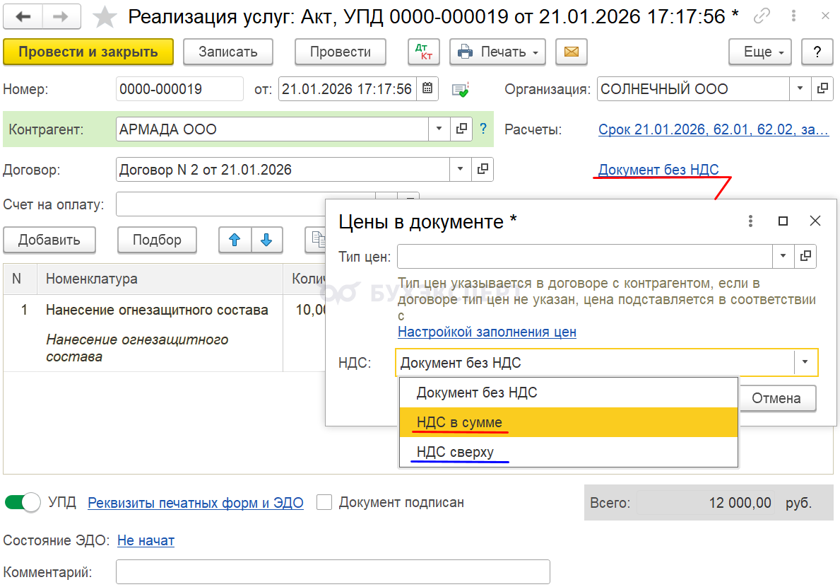Expand the Договор dropdown list
Viewport: 840px width, 587px height.
[460, 170]
